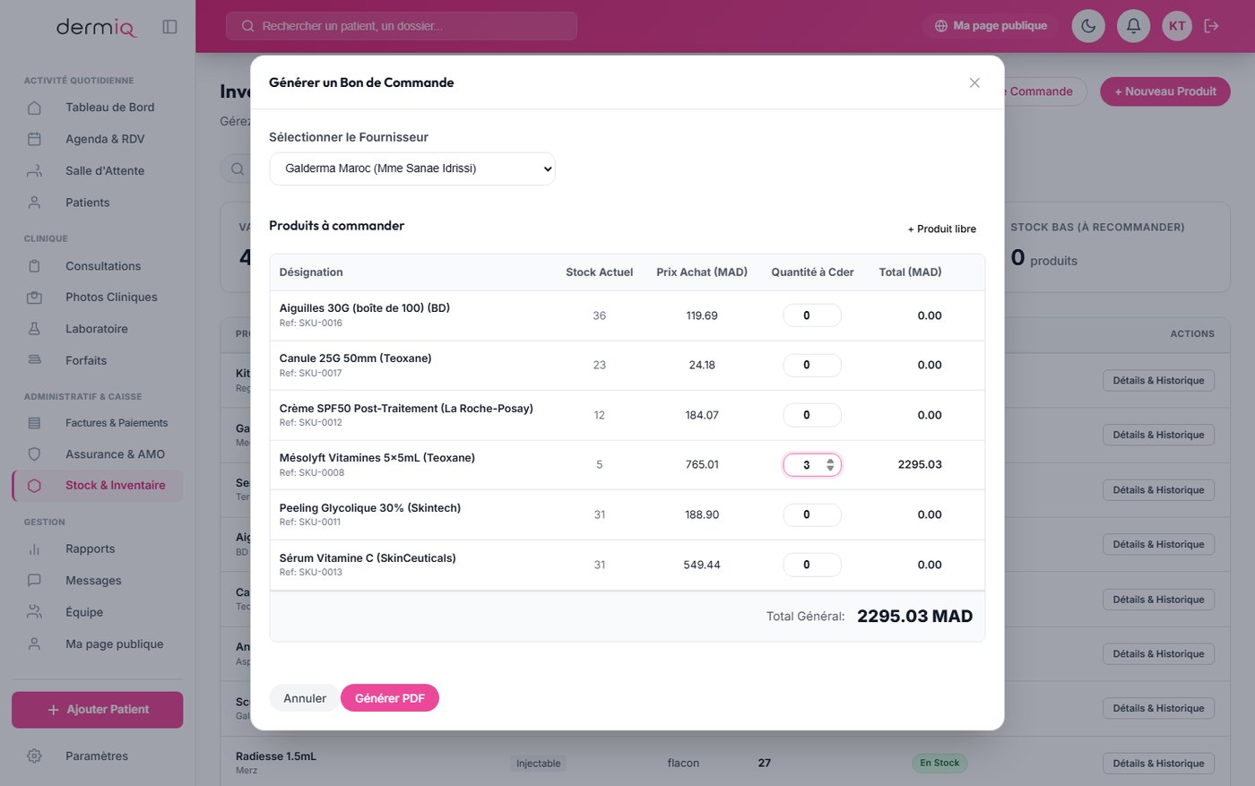The height and width of the screenshot is (786, 1255).
Task: Open Détails & Historique for Radiesse 1.5mL
Action: pos(1158,764)
